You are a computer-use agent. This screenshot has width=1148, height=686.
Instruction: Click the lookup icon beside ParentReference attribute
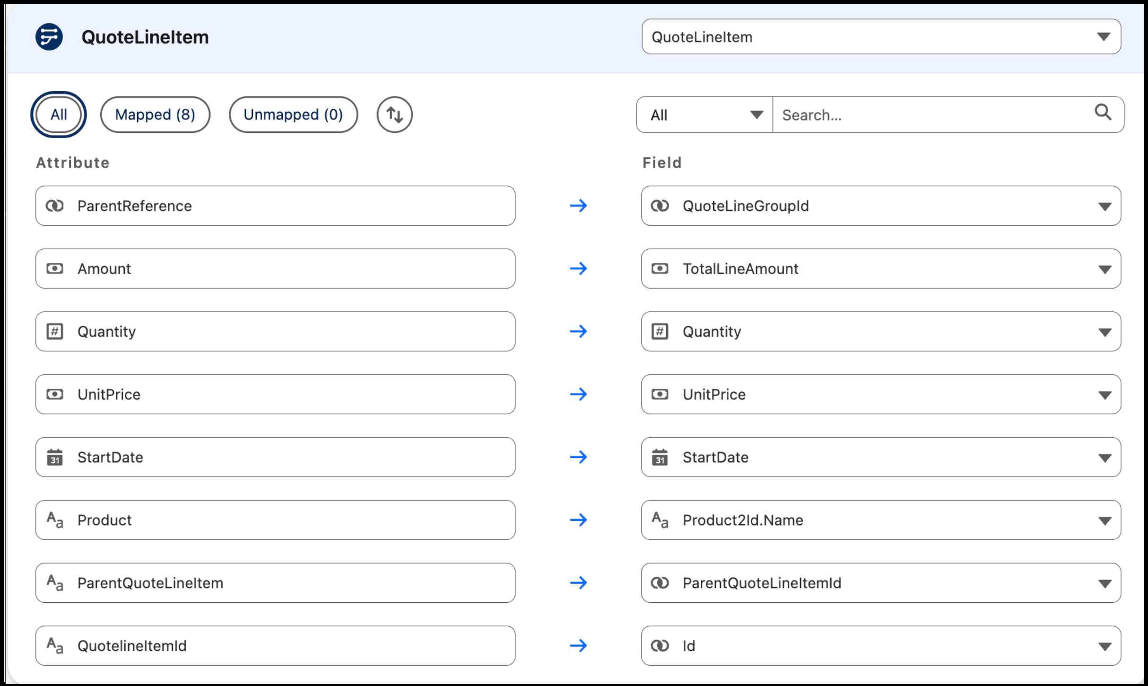point(55,206)
